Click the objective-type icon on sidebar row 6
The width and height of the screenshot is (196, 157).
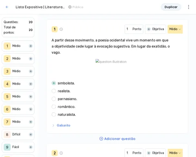coord(31,109)
